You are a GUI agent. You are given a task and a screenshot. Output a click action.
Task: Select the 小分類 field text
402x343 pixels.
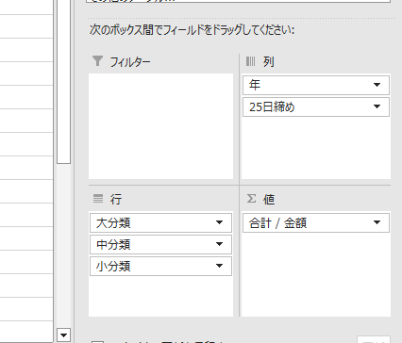point(113,267)
